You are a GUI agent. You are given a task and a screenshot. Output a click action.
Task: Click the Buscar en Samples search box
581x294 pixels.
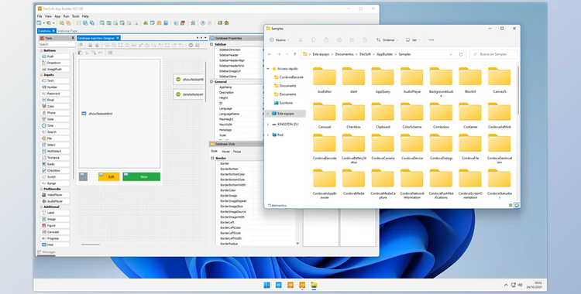pos(493,54)
